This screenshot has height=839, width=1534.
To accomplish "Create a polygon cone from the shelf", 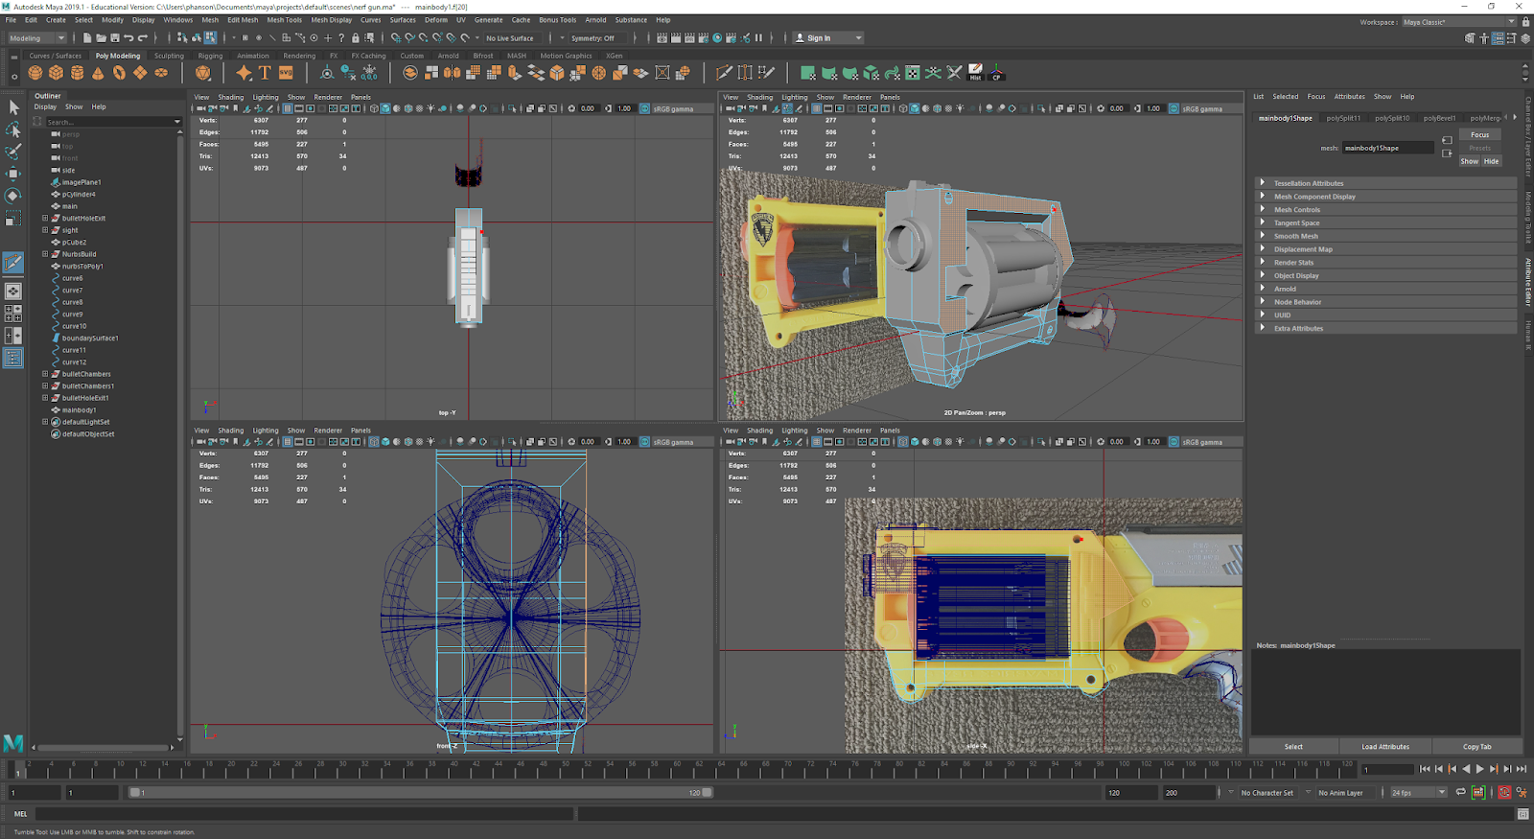I will [x=98, y=73].
